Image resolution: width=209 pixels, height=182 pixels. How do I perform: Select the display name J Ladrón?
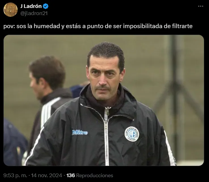coord(31,6)
